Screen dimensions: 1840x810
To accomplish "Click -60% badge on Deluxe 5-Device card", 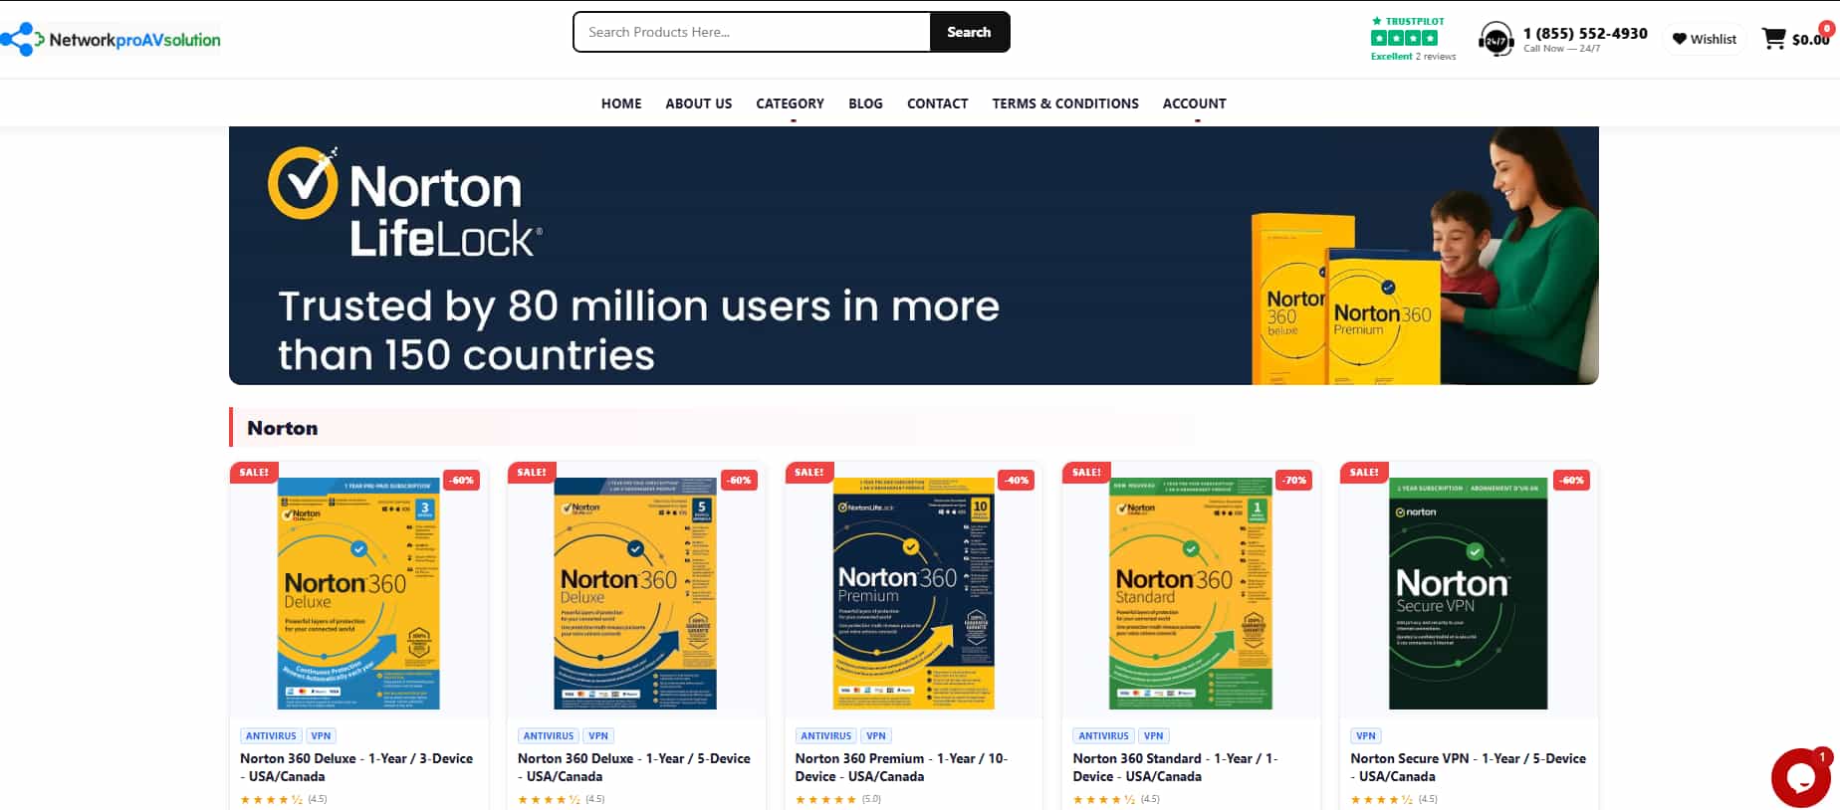I will [x=739, y=480].
